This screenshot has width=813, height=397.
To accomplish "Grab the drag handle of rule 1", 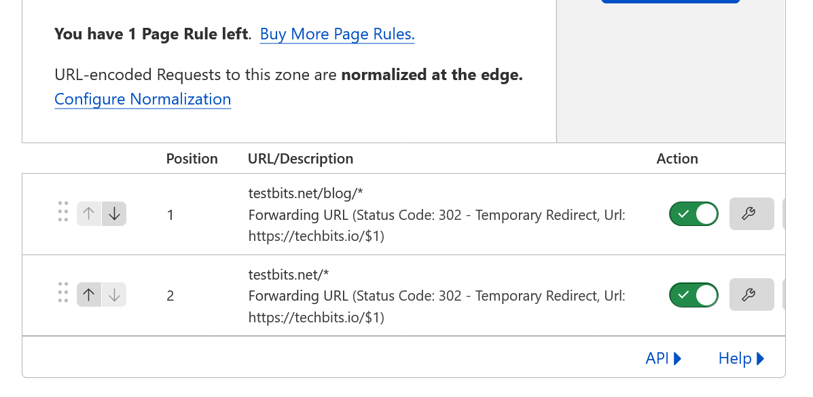I will click(x=63, y=214).
